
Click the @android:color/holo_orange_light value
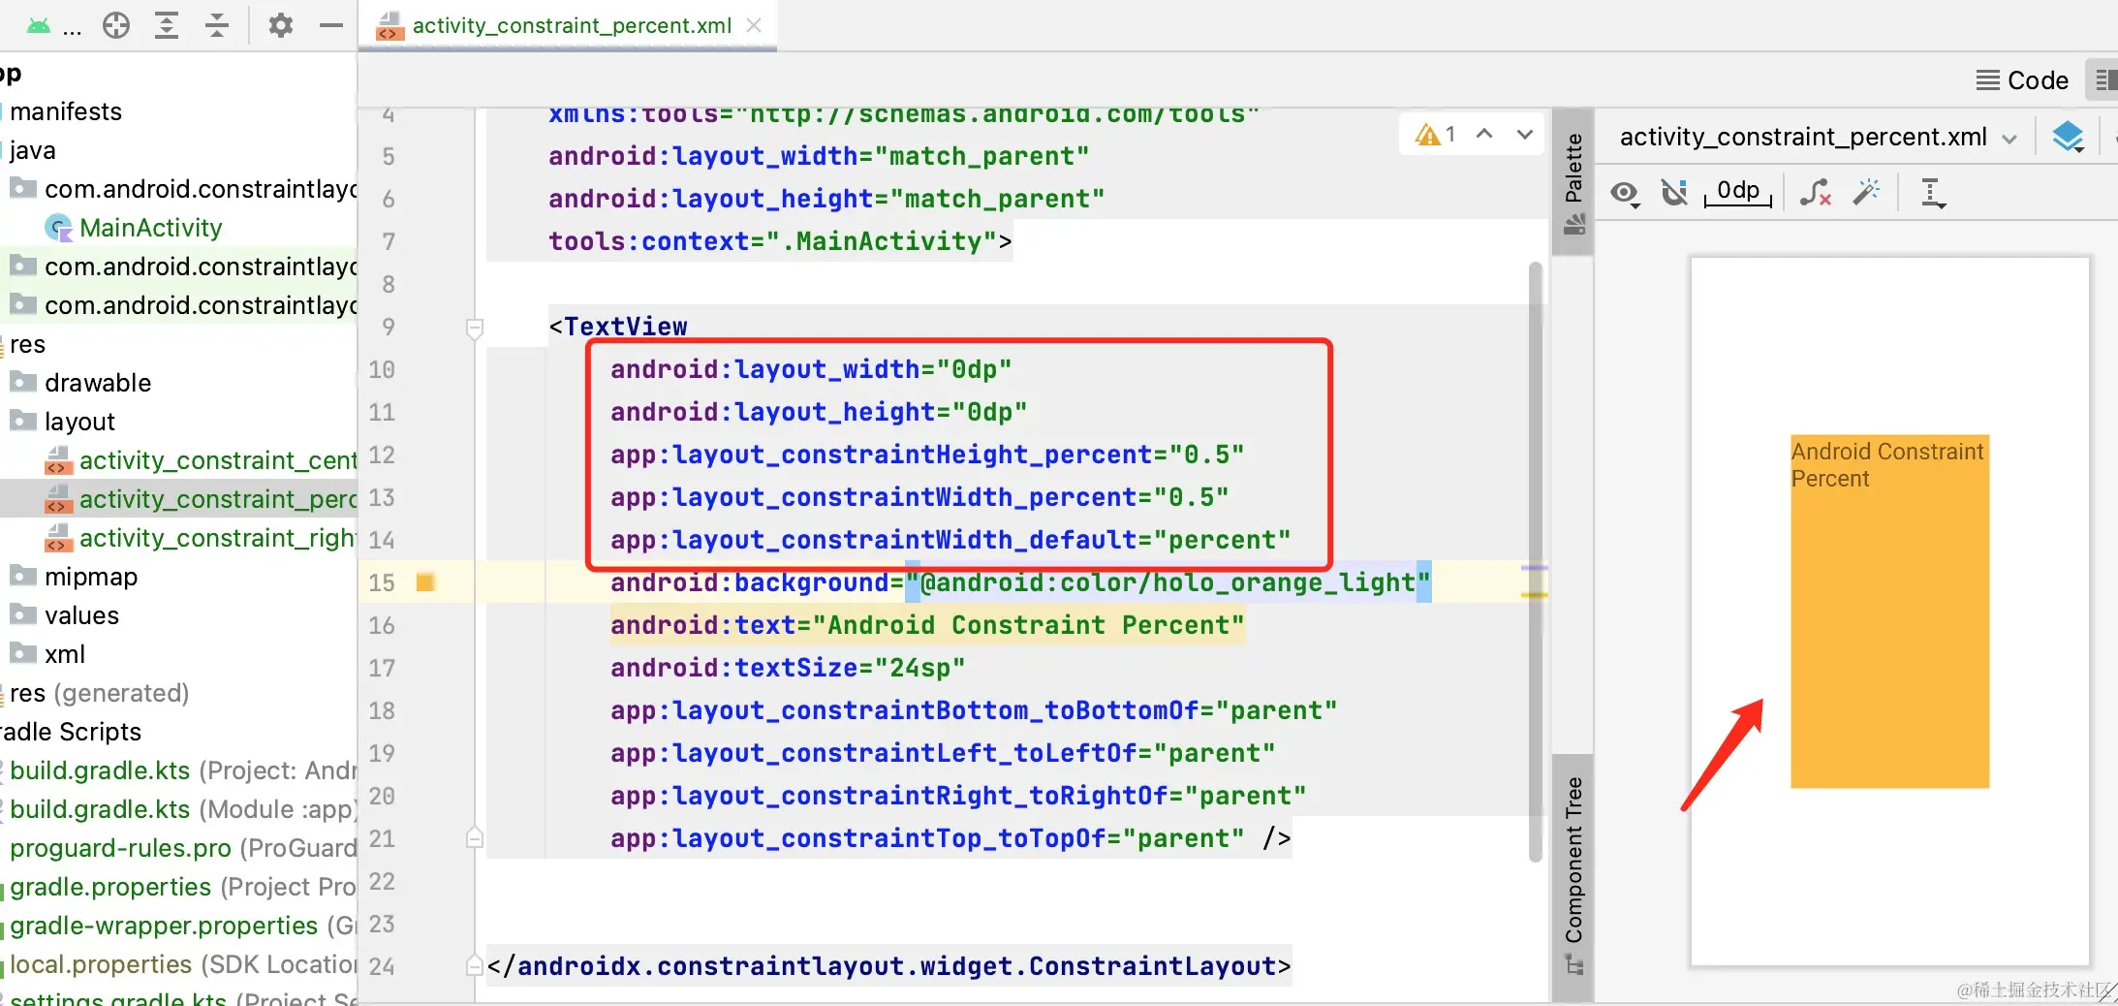pyautogui.click(x=1168, y=582)
